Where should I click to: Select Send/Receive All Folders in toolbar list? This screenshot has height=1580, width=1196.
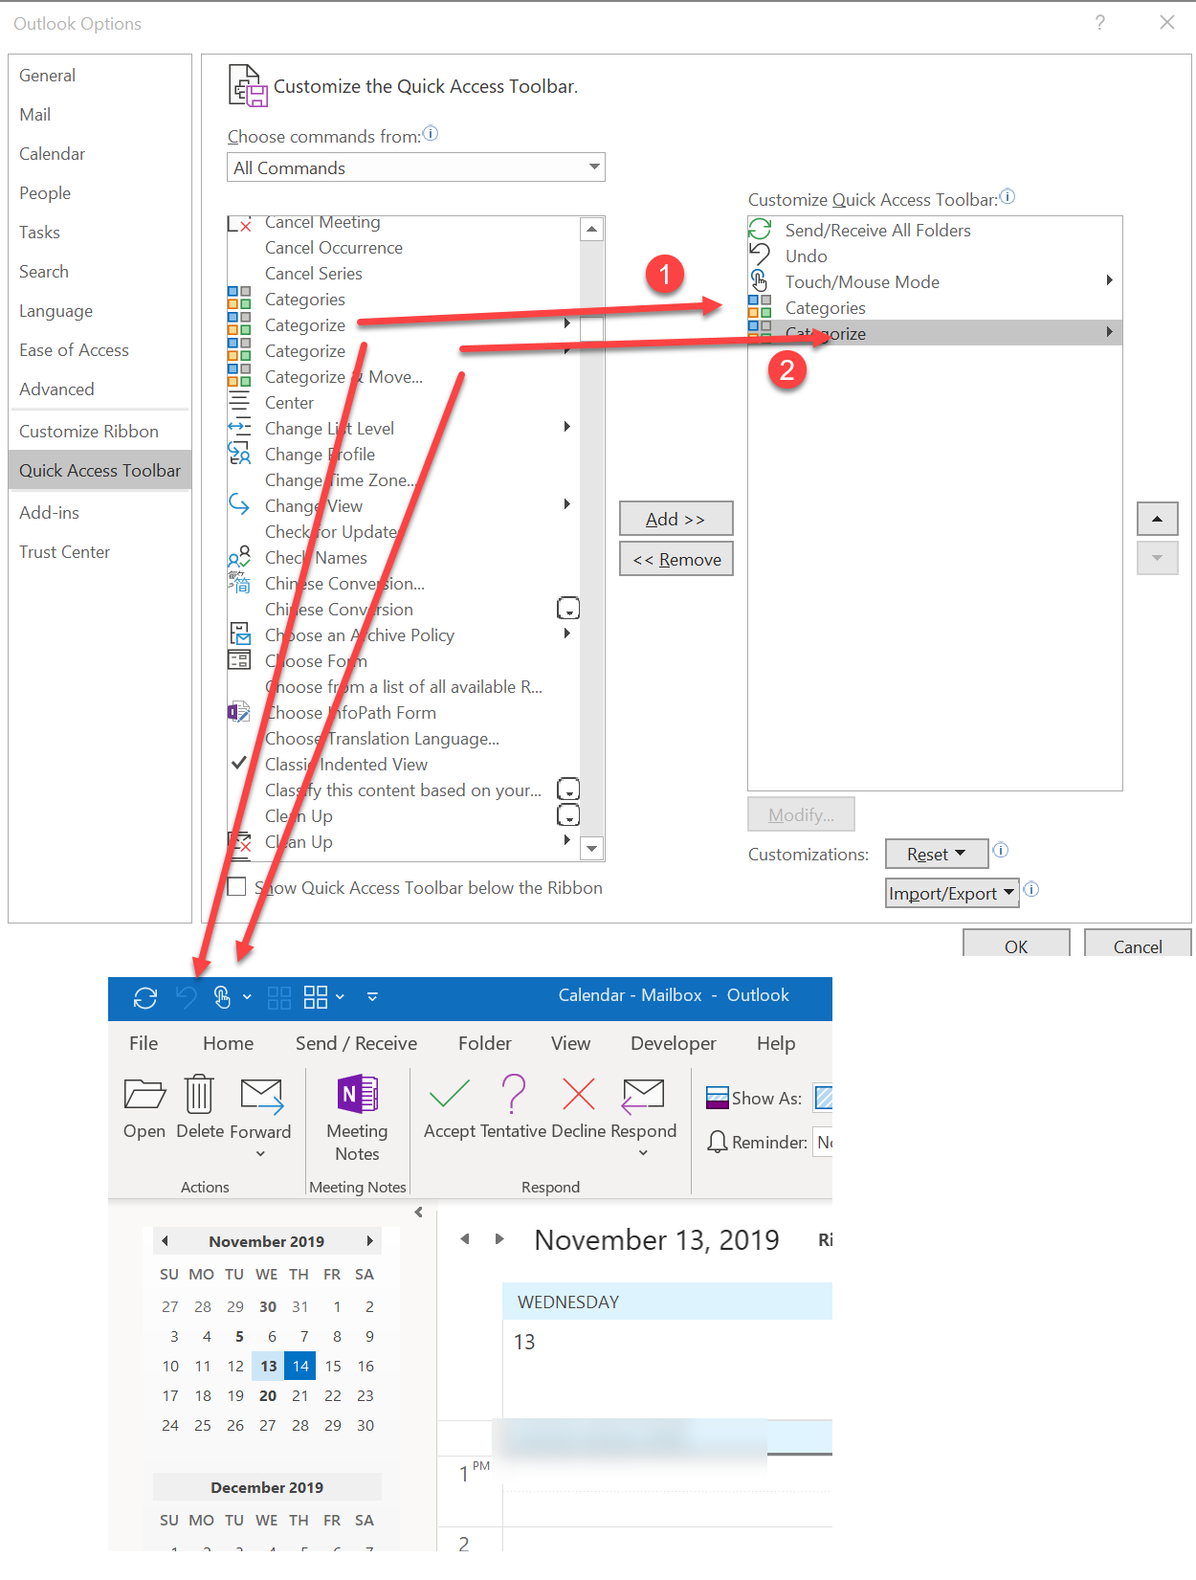[x=935, y=230]
